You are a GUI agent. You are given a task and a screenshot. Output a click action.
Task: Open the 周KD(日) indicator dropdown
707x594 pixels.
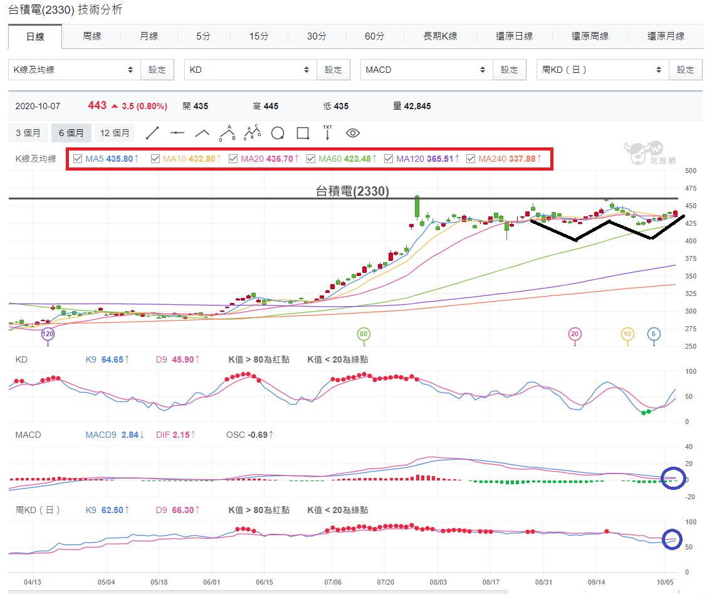(603, 70)
